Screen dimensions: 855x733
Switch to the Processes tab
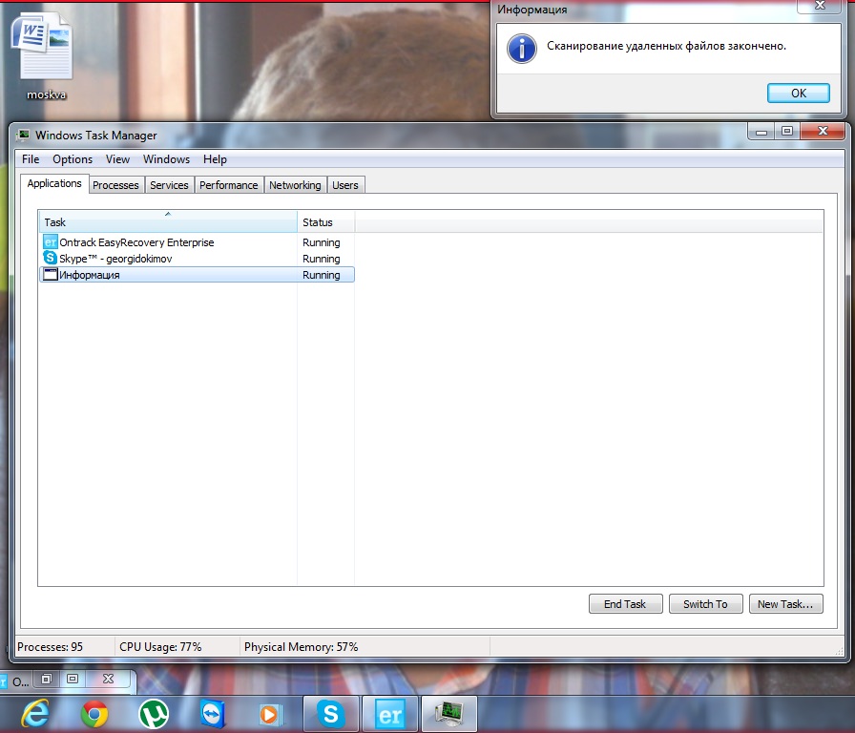(x=115, y=185)
